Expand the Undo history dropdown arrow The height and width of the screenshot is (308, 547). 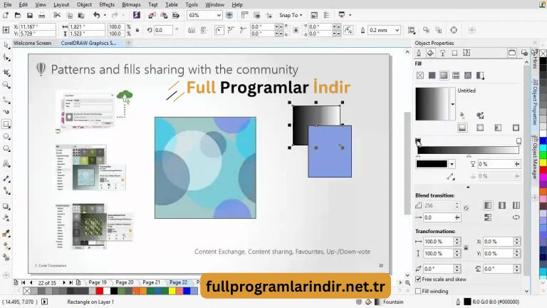tap(105, 16)
